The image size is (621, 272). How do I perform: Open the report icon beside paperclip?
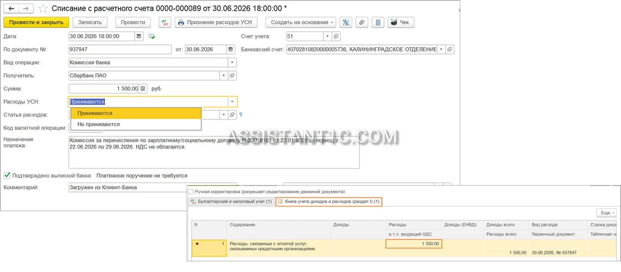378,22
